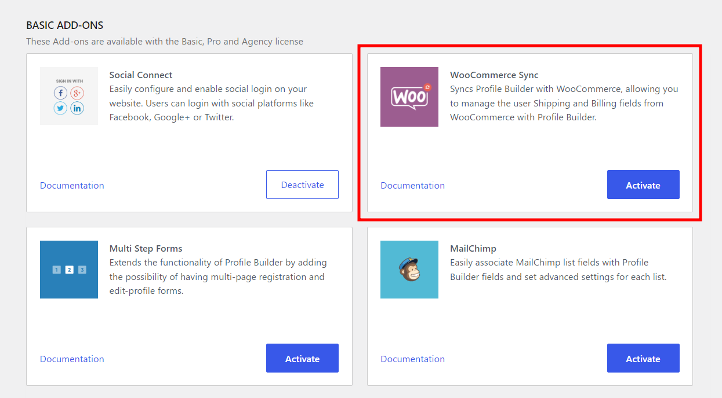
Task: Open the MailChimp Documentation link
Action: (x=412, y=359)
